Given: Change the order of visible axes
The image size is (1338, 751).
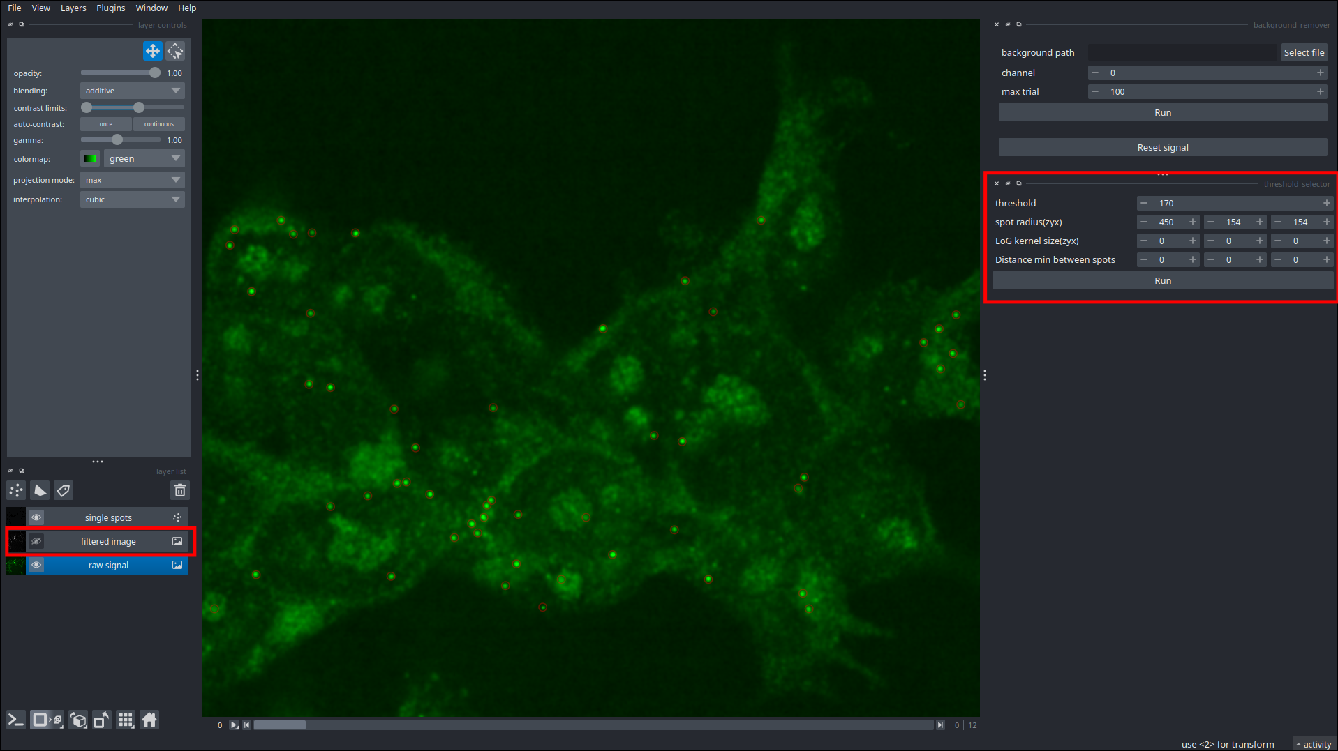Looking at the screenshot, I should tap(79, 720).
